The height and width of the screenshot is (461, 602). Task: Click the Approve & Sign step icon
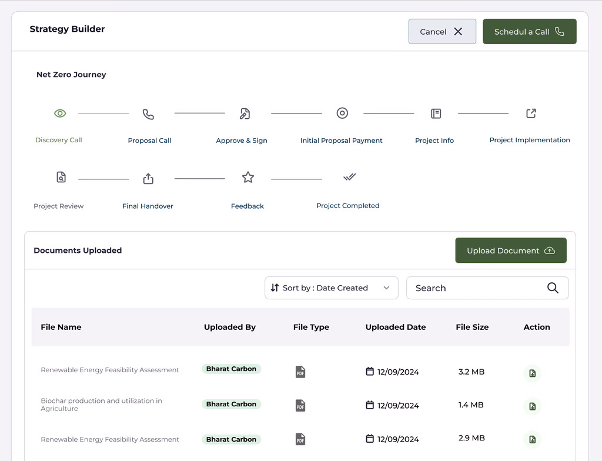coord(245,113)
